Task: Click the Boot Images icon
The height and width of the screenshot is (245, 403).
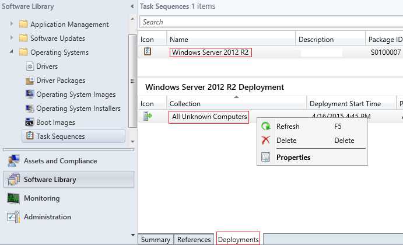Action: [x=29, y=122]
